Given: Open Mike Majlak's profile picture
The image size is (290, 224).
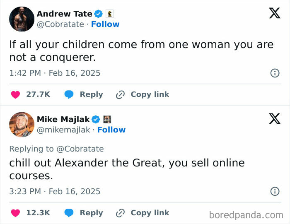Looking at the screenshot, I should [x=22, y=125].
